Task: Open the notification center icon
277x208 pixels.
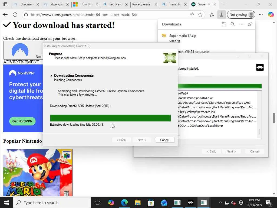Action: tap(269, 203)
